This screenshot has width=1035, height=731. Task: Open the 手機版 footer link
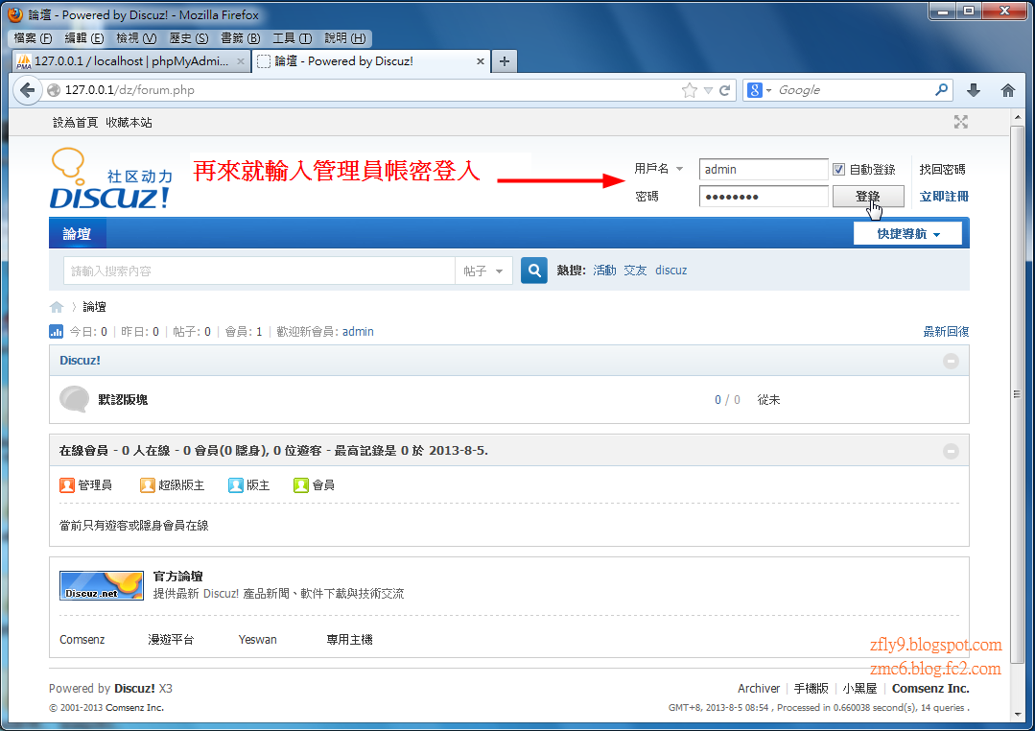tap(812, 688)
